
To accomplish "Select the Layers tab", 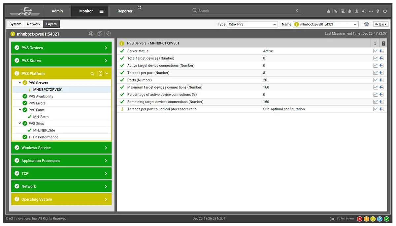I will pos(51,24).
